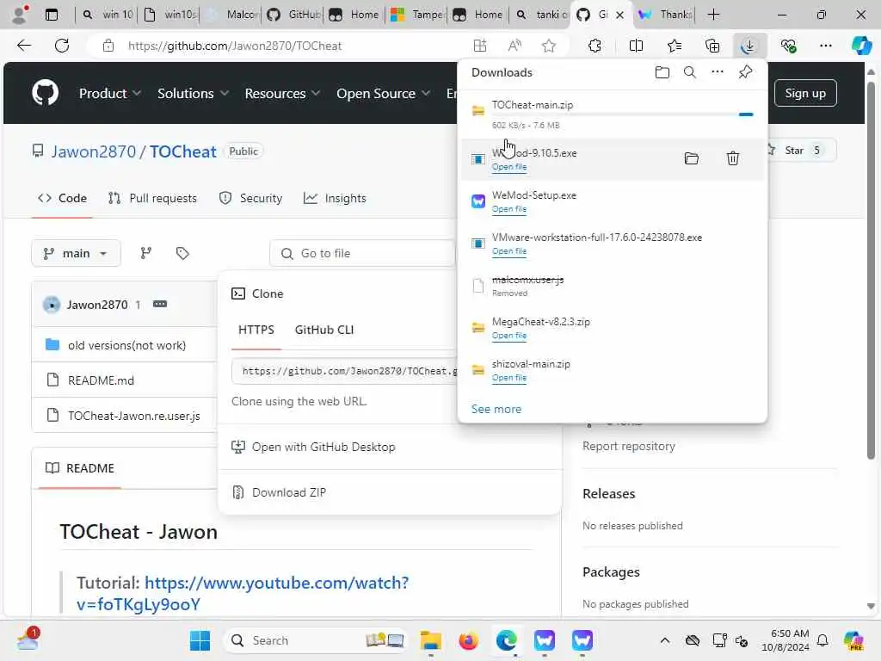The image size is (881, 661).
Task: Open the Pull requests tab
Action: [152, 199]
